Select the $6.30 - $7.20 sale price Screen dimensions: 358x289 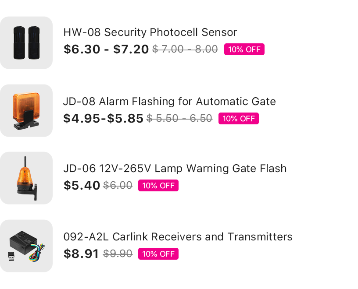[x=106, y=49]
